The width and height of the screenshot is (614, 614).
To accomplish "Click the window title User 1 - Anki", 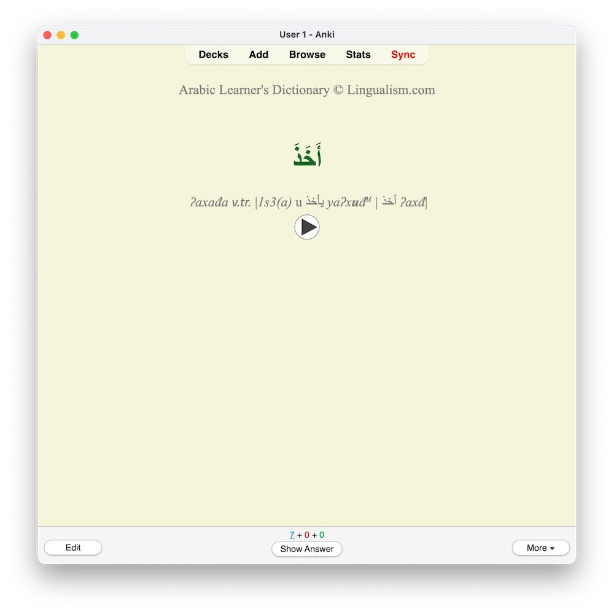I will [307, 34].
